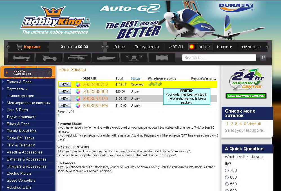Screen dimensions: 281x191
Task: Open the Поступления menu item
Action: [147, 47]
